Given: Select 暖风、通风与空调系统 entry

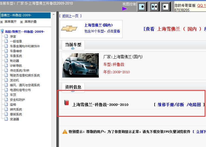Looking at the screenshot, I should pyautogui.click(x=25, y=85).
